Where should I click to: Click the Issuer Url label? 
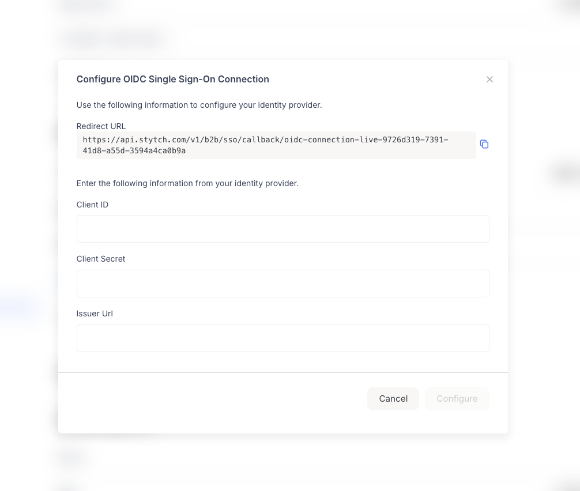click(x=95, y=314)
